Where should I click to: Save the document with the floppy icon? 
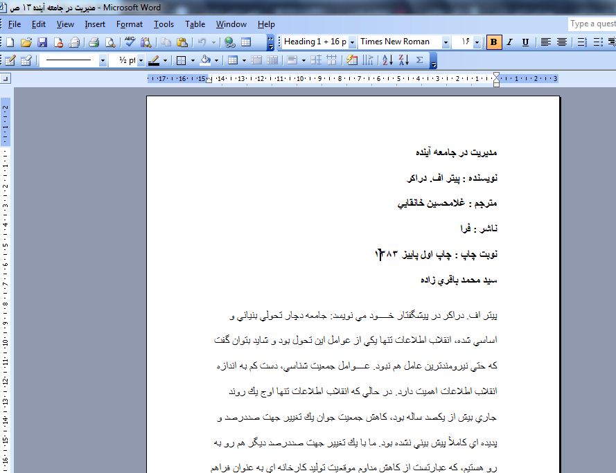[x=42, y=42]
